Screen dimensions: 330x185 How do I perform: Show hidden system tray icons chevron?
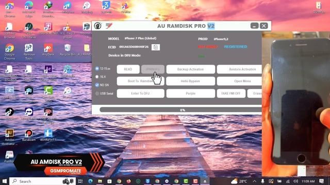coord(254,181)
